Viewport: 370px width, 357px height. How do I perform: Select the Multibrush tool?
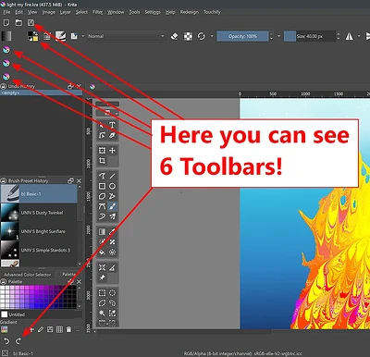[112, 216]
